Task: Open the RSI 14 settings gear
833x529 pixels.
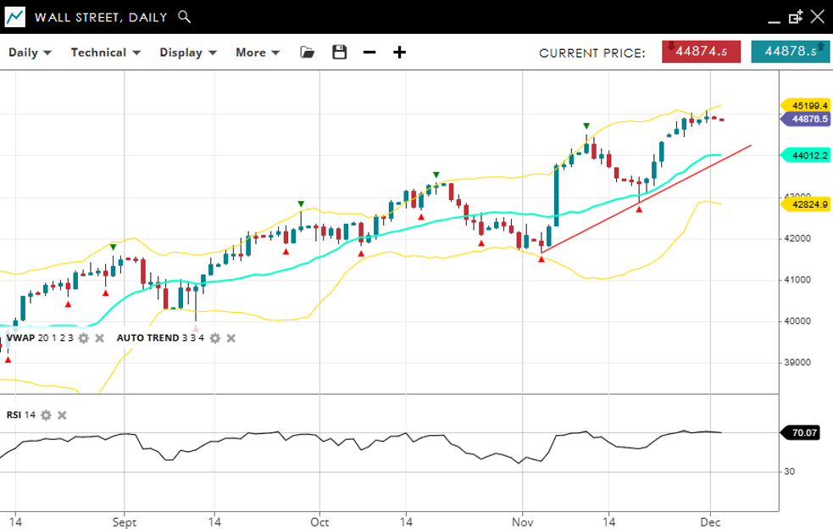Action: click(x=46, y=415)
